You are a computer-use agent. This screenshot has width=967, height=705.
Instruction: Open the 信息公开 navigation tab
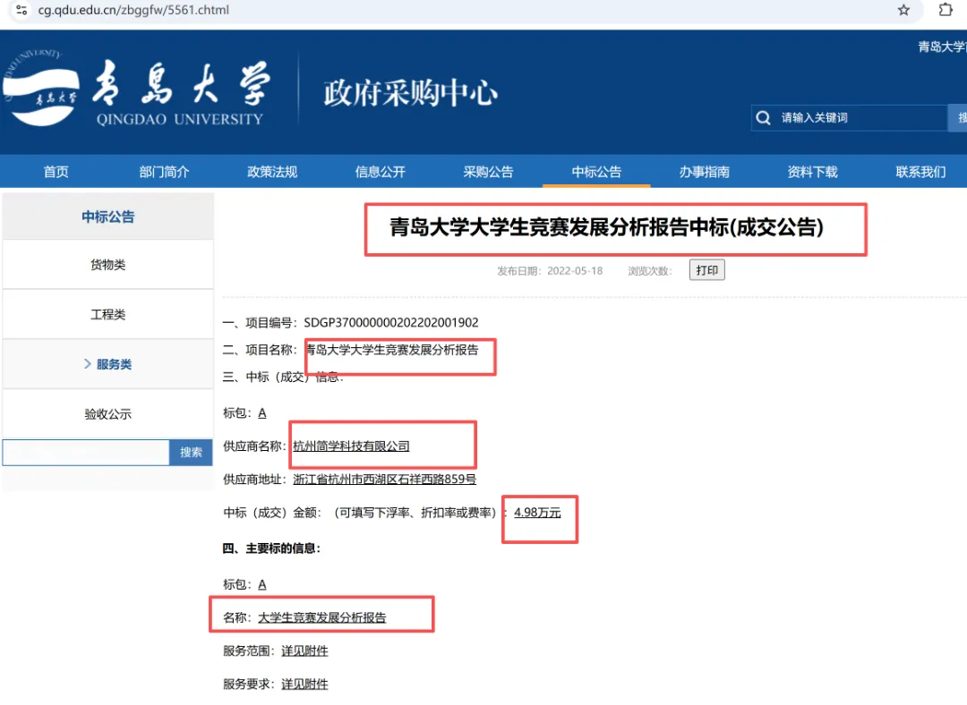tap(380, 172)
